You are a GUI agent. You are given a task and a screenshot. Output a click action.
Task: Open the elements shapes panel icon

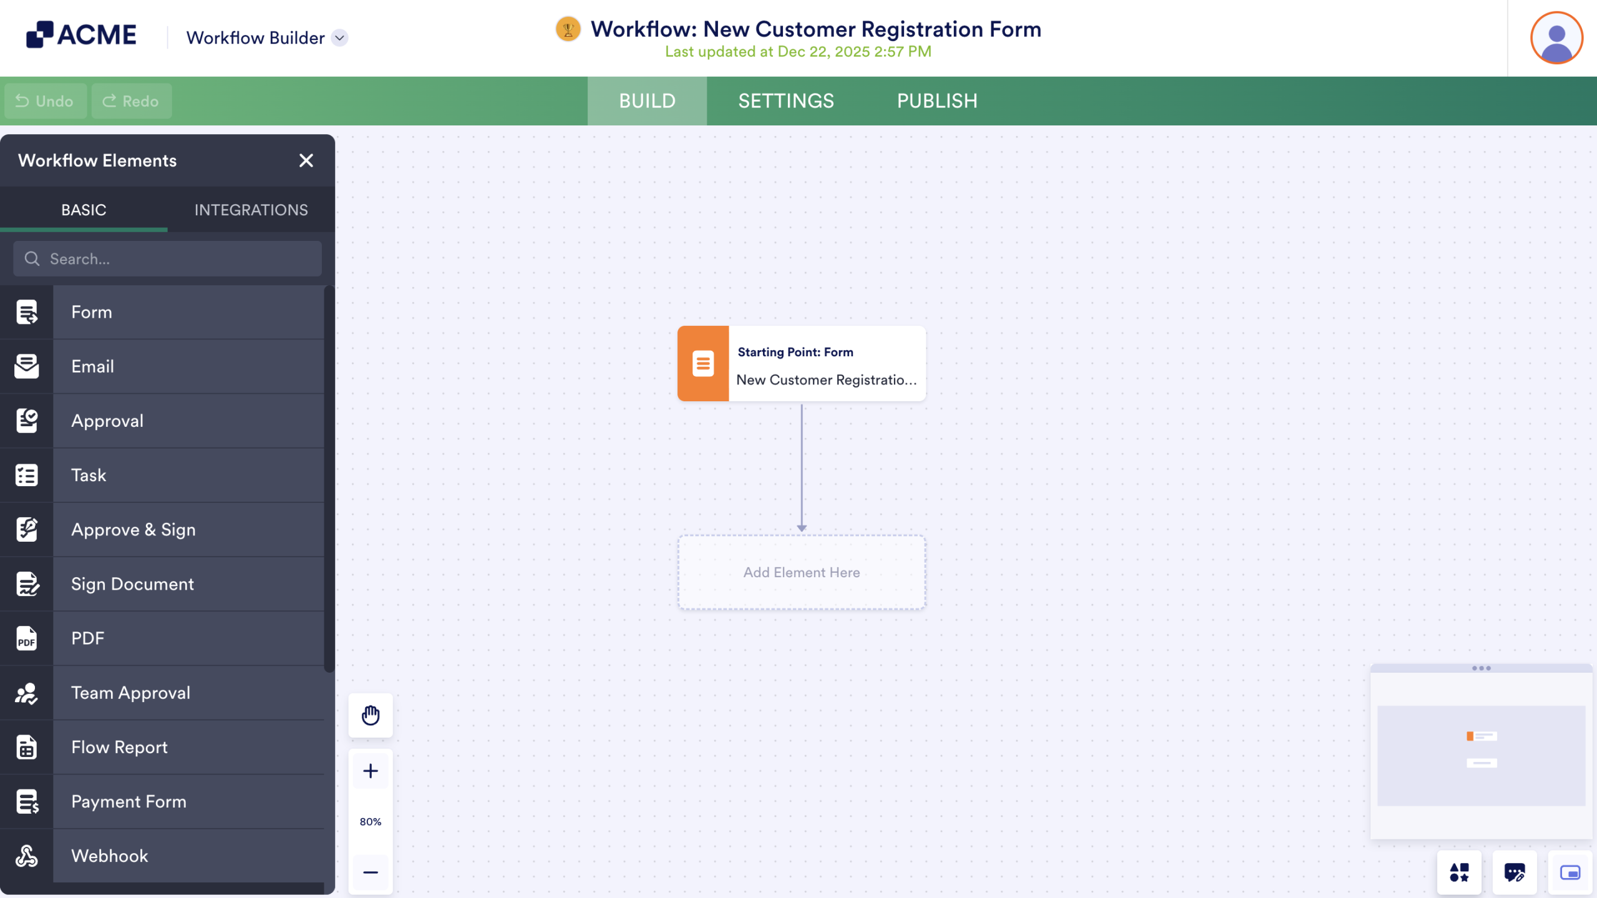pos(1460,872)
